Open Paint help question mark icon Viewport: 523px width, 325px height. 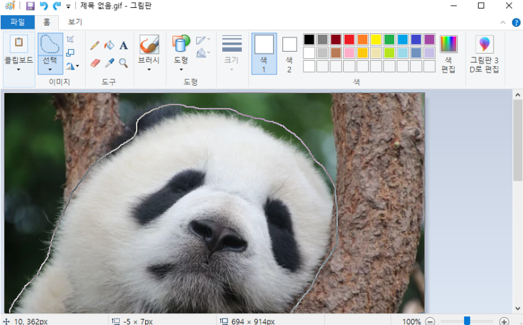tap(516, 23)
